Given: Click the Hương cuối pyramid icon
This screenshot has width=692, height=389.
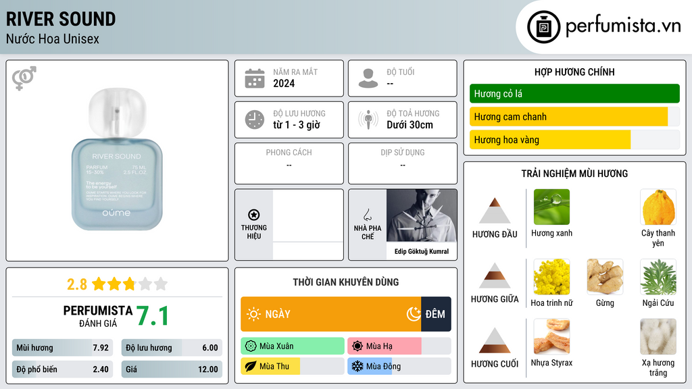Looking at the screenshot, I should click(x=495, y=340).
